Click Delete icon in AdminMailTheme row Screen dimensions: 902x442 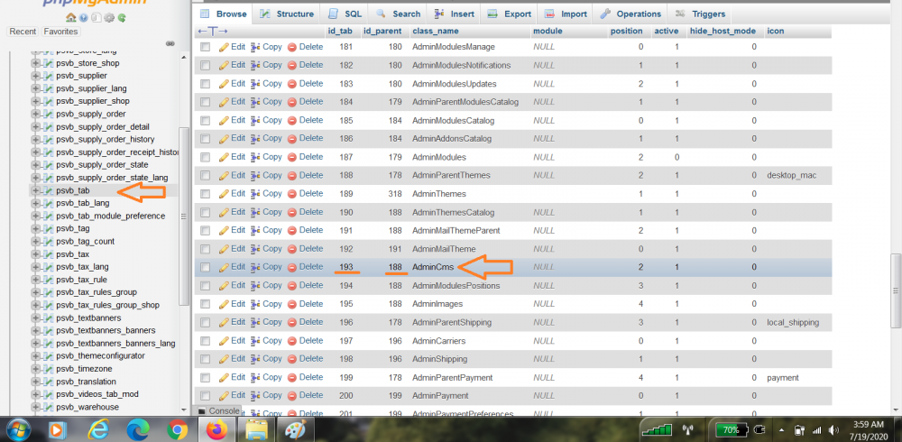[x=291, y=249]
